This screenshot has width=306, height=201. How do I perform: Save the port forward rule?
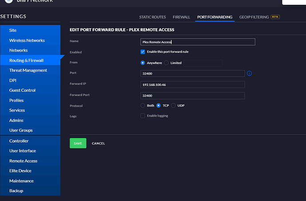pyautogui.click(x=78, y=143)
